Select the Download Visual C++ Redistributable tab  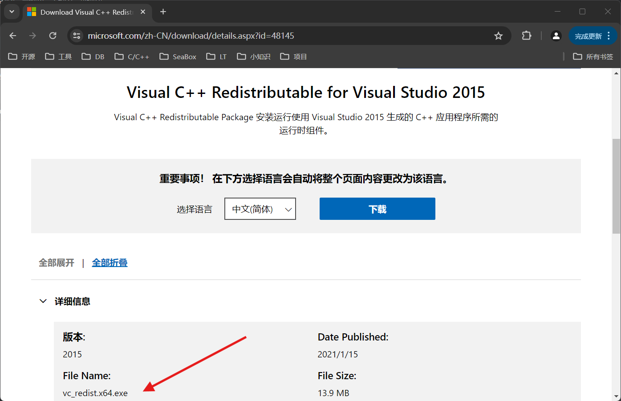(x=87, y=12)
